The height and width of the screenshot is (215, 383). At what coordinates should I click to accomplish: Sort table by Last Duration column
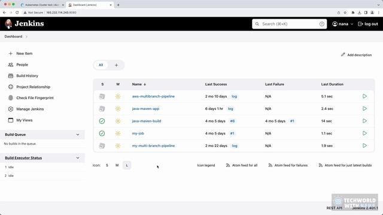tap(332, 84)
